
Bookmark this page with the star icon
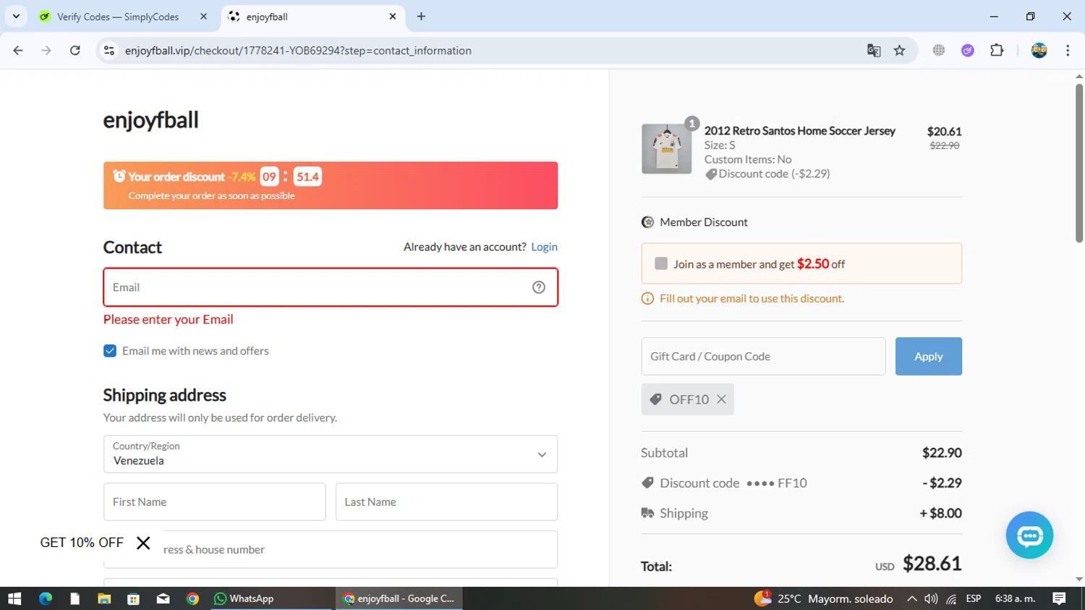(x=900, y=51)
